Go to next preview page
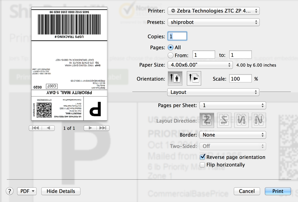Image resolution: width=298 pixels, height=202 pixels. pyautogui.click(x=90, y=128)
